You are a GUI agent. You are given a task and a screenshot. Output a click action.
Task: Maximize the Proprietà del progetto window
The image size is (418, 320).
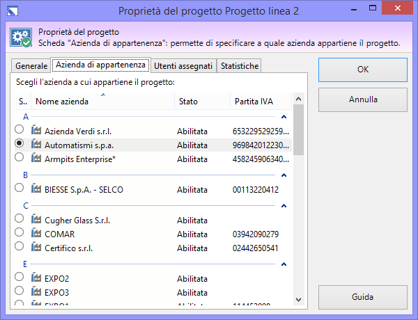(373, 8)
